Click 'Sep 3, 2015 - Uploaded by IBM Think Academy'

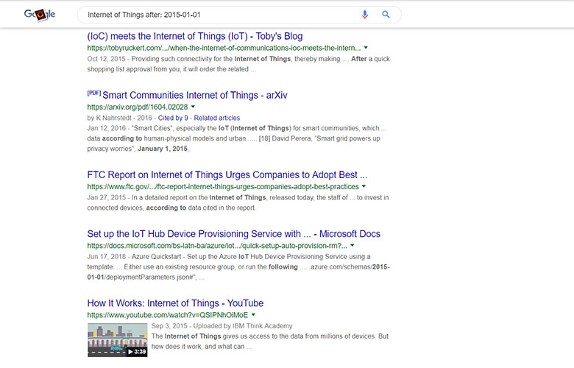[x=222, y=326]
